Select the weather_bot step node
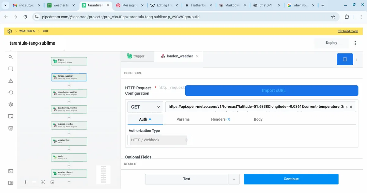 pos(69,141)
